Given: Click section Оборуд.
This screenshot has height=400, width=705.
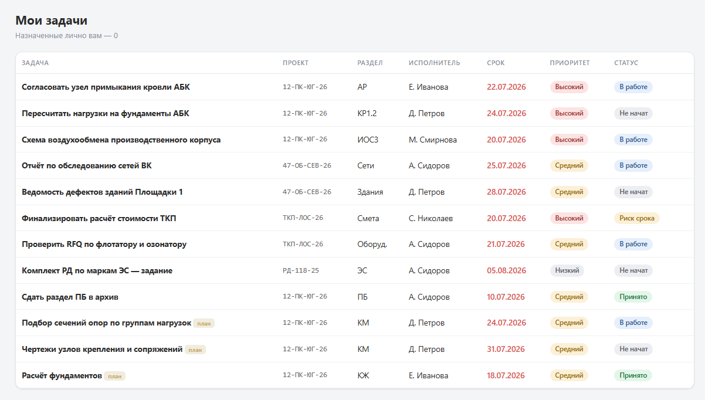Looking at the screenshot, I should click(x=372, y=244).
